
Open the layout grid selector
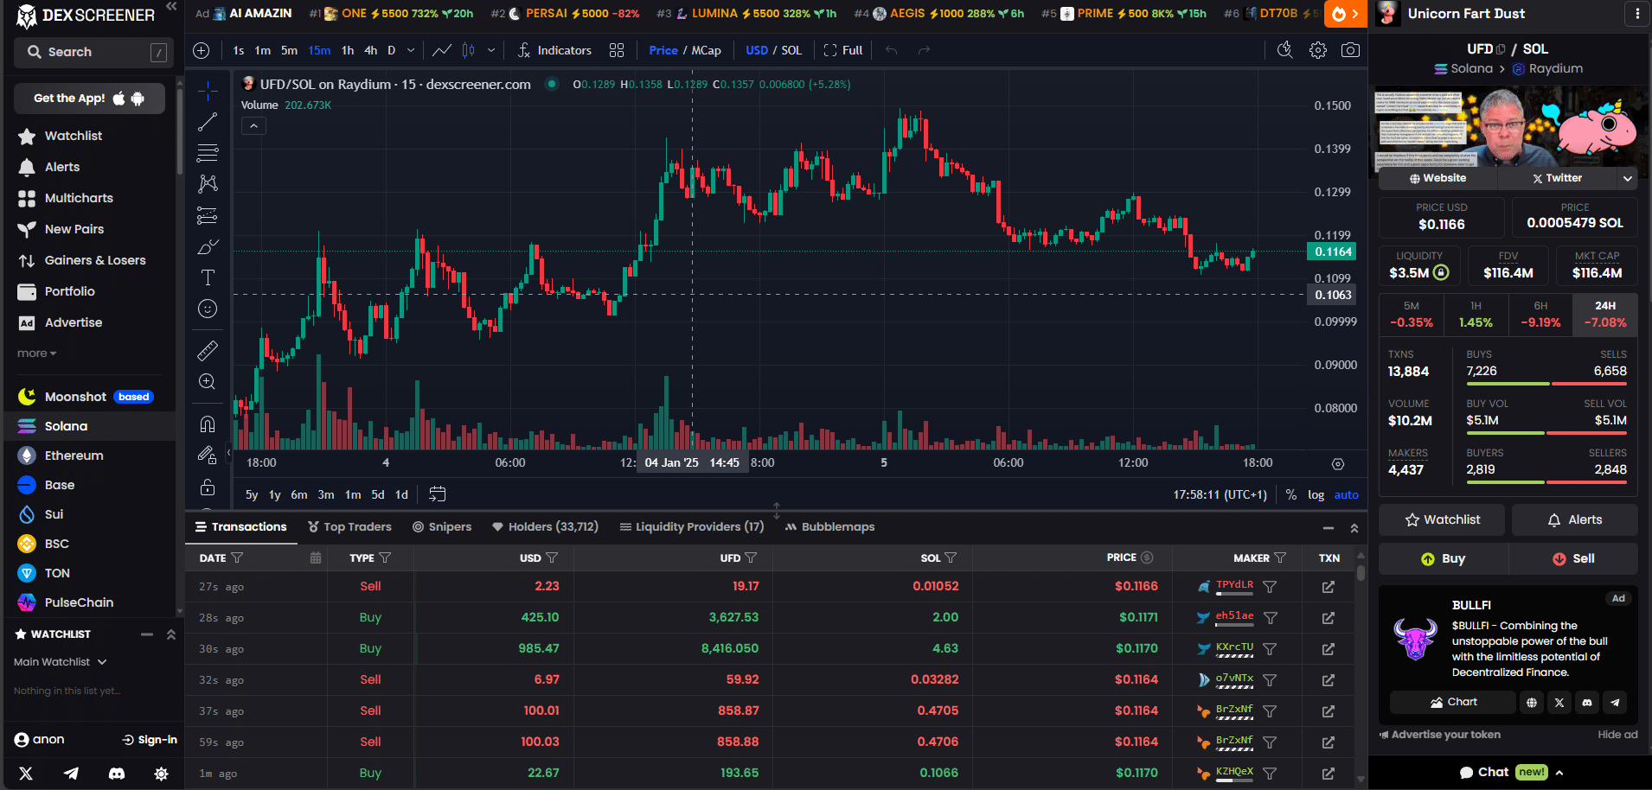(x=617, y=50)
